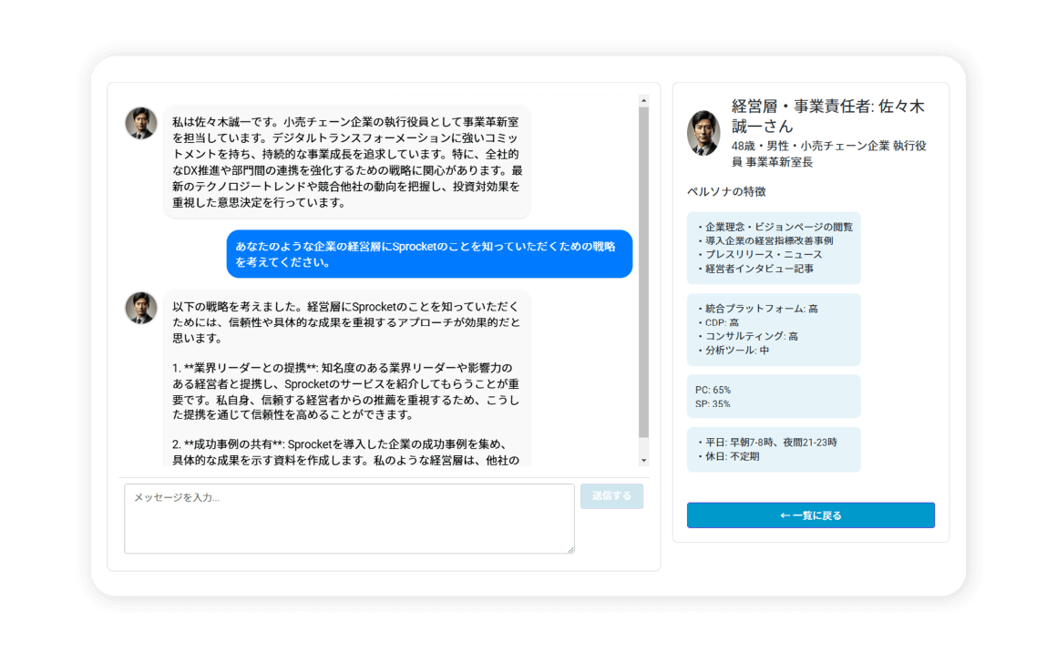The height and width of the screenshot is (652, 1057).
Task: Click the text 統合プラットフォーム: 高
Action: tap(761, 309)
